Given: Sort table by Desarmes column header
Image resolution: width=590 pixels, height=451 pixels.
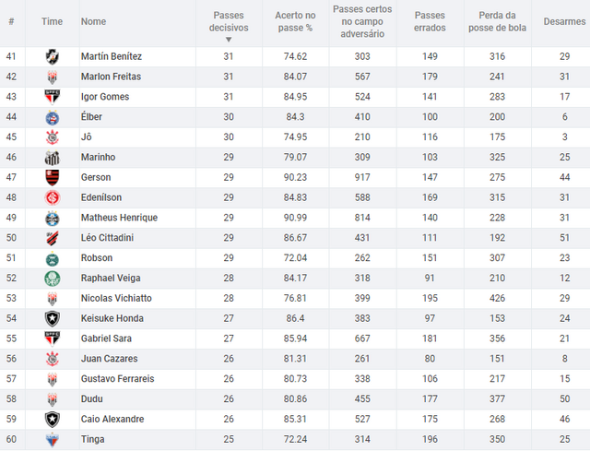Looking at the screenshot, I should [x=564, y=21].
